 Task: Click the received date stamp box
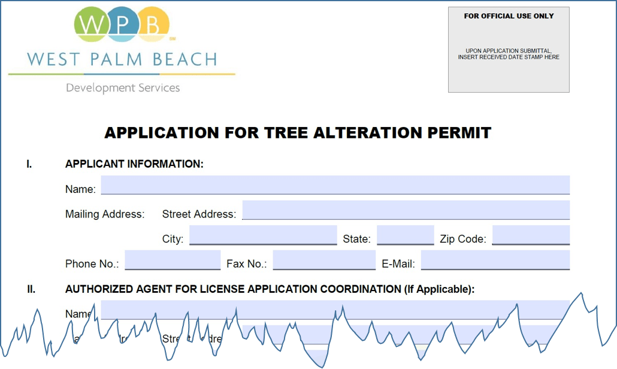[509, 54]
